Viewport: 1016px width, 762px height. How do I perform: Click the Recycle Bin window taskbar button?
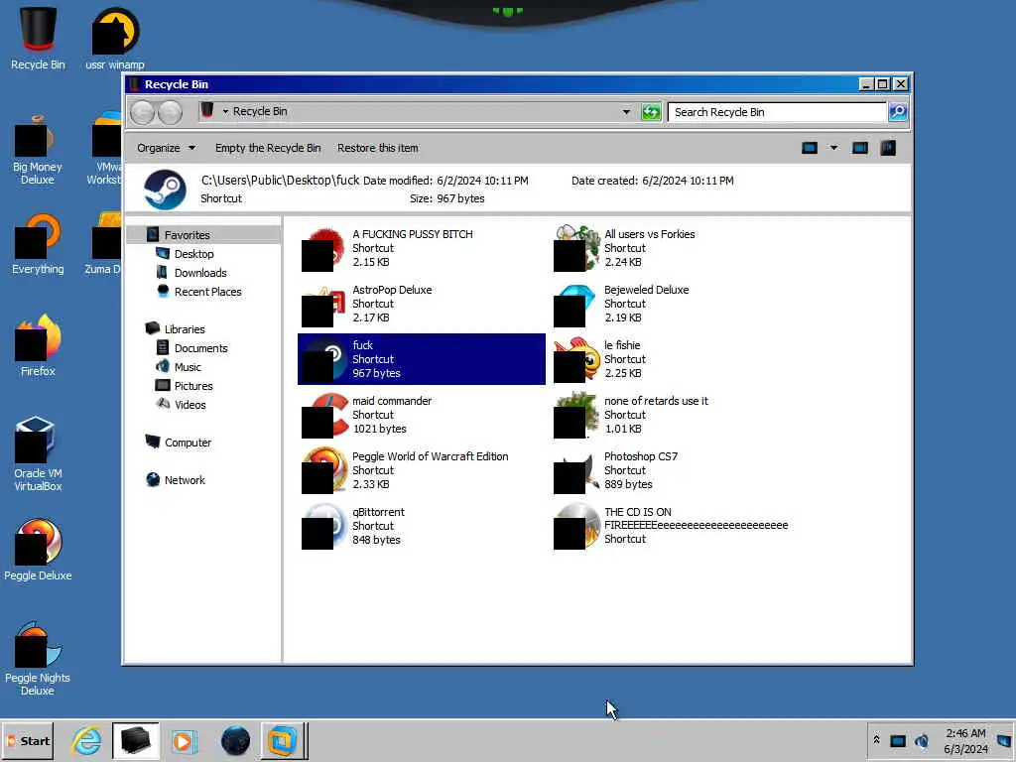135,741
